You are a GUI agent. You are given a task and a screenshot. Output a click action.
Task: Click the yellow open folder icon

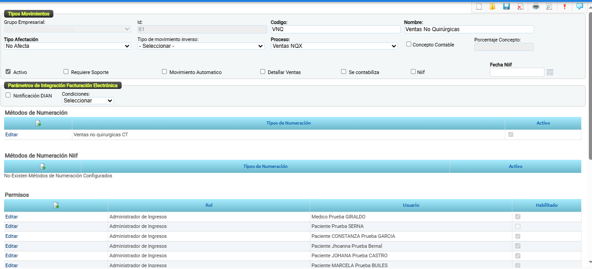(493, 6)
